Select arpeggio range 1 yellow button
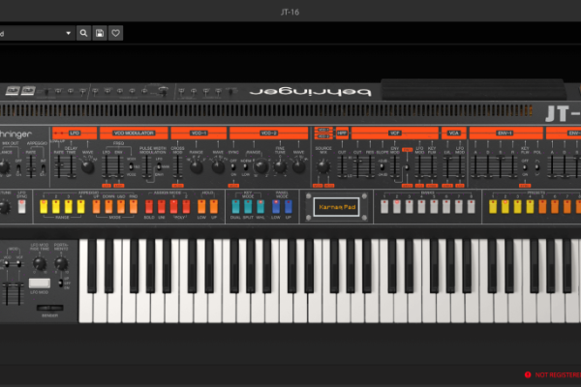 (x=44, y=207)
